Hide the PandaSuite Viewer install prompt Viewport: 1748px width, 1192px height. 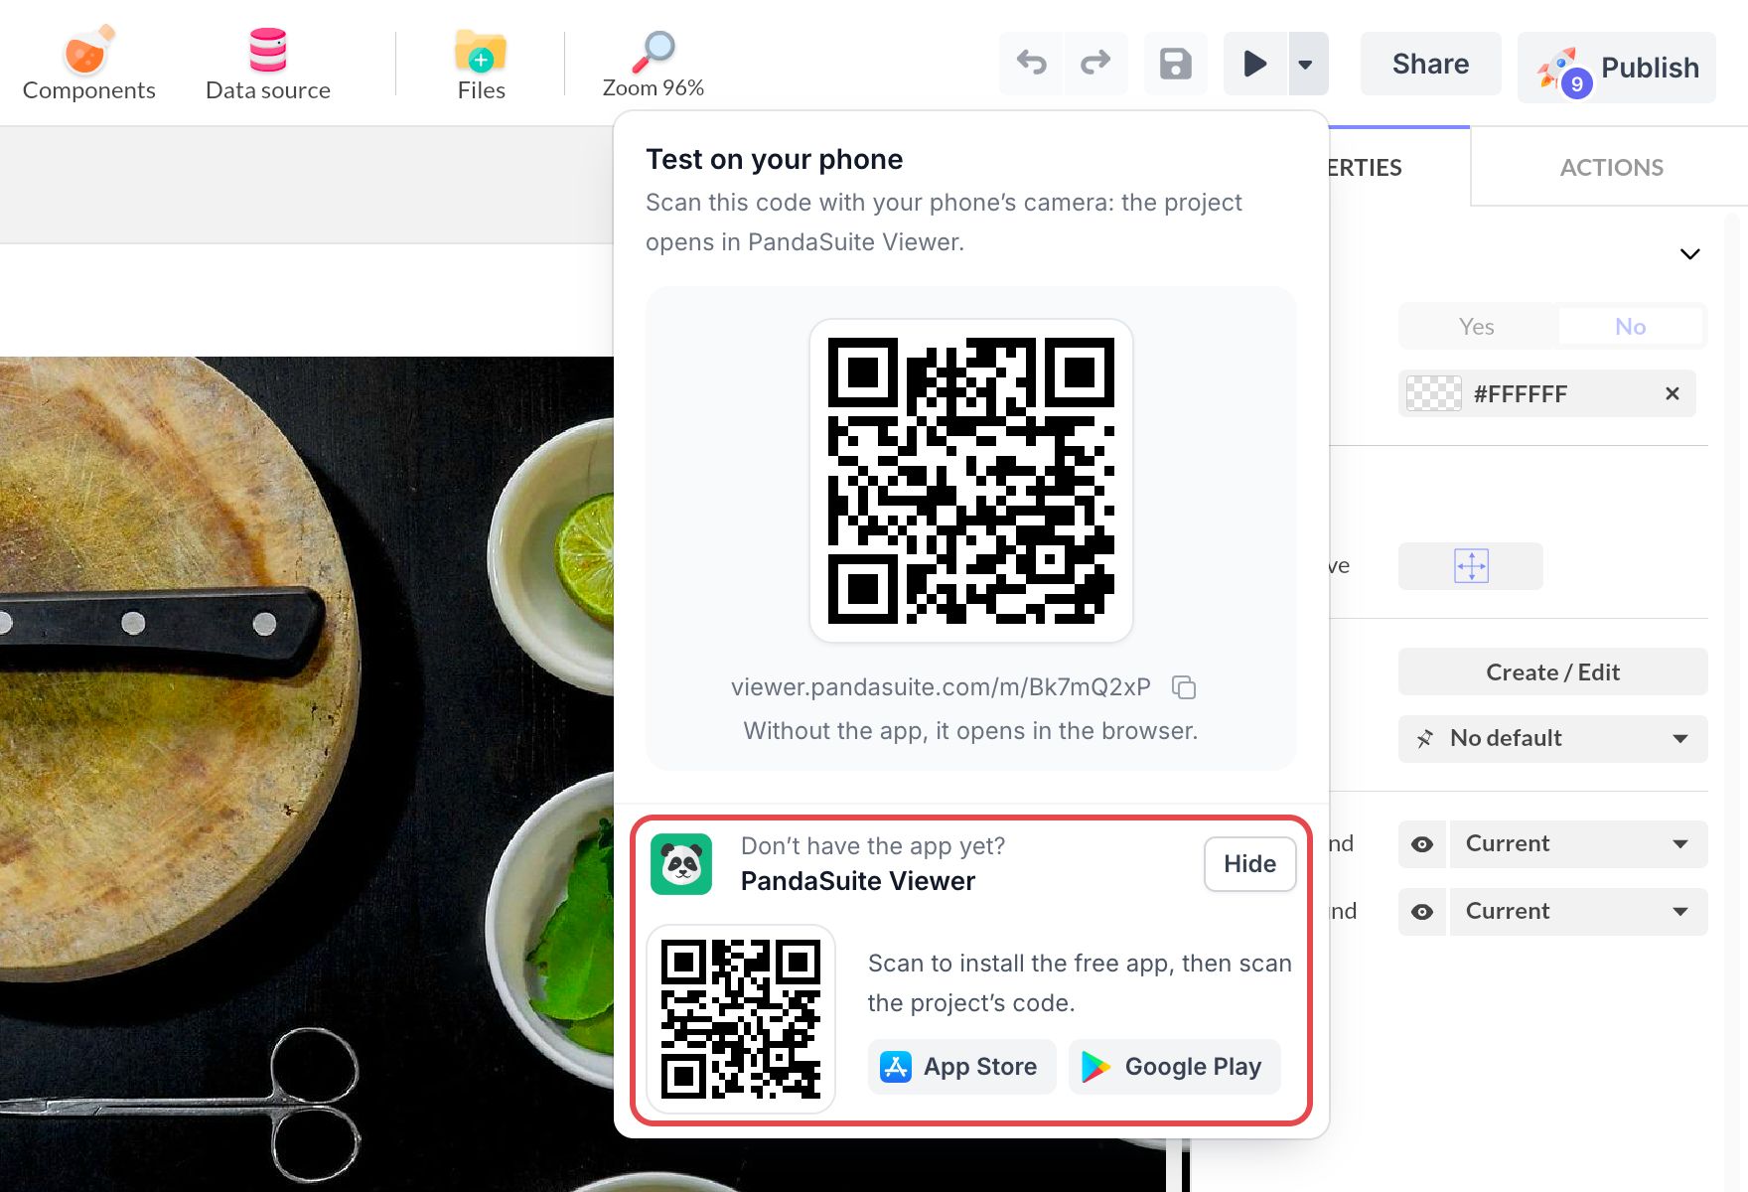click(x=1249, y=864)
